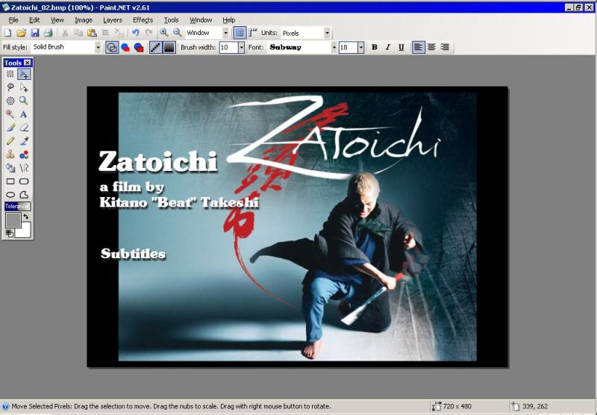The height and width of the screenshot is (415, 597).
Task: Pick the Move Selection tool
Action: pyautogui.click(x=24, y=87)
